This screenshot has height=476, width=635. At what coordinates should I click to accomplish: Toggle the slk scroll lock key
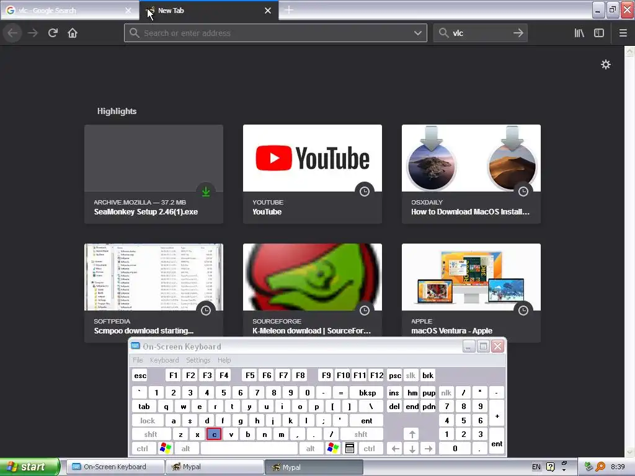411,375
